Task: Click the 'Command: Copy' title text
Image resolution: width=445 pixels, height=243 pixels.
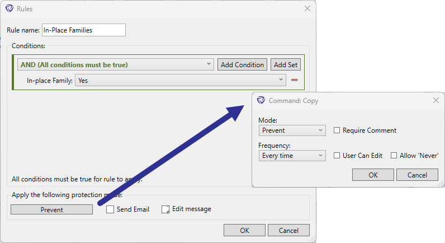Action: pos(293,101)
